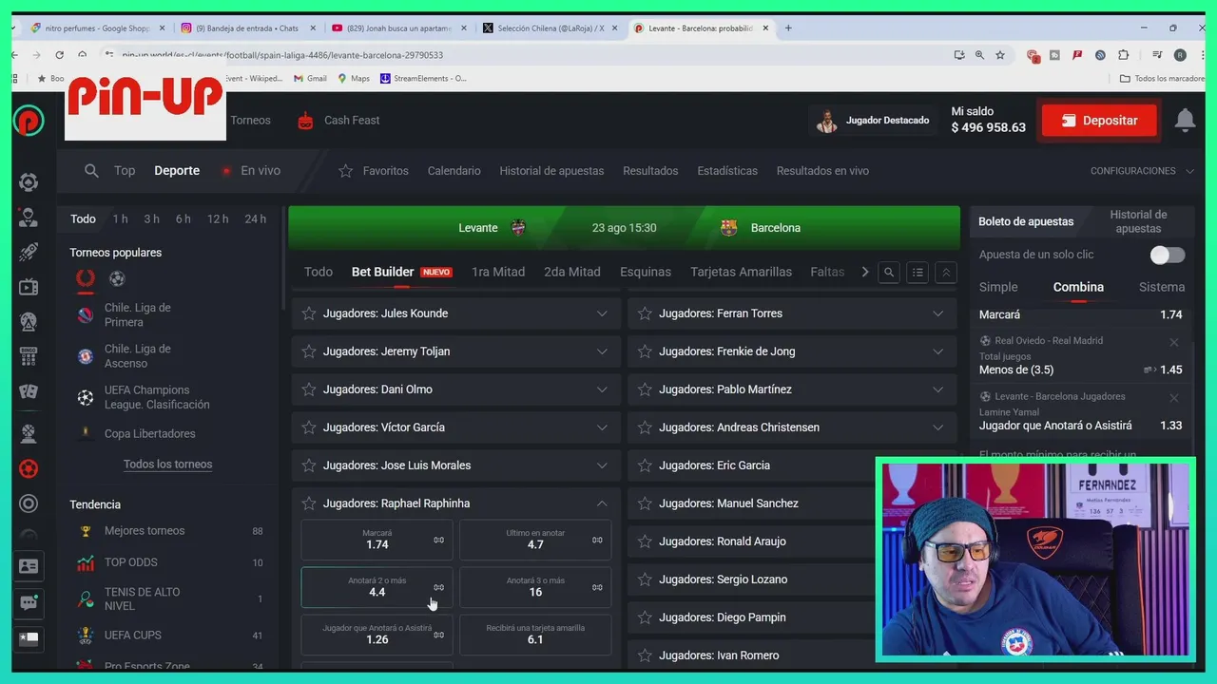Open the bingo sidebar icon

(29, 357)
